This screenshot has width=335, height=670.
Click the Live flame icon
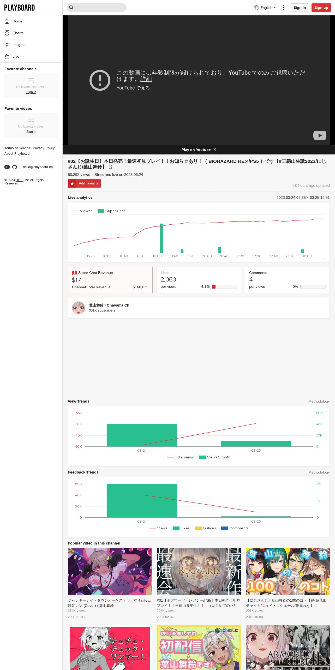click(7, 56)
